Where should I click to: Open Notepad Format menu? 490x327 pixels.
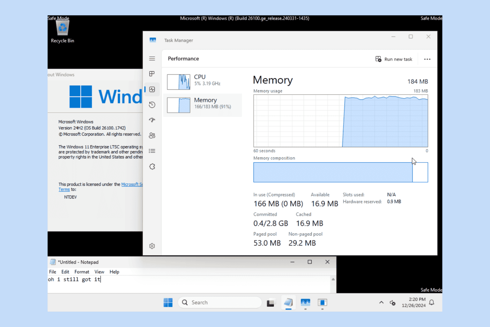(x=82, y=272)
